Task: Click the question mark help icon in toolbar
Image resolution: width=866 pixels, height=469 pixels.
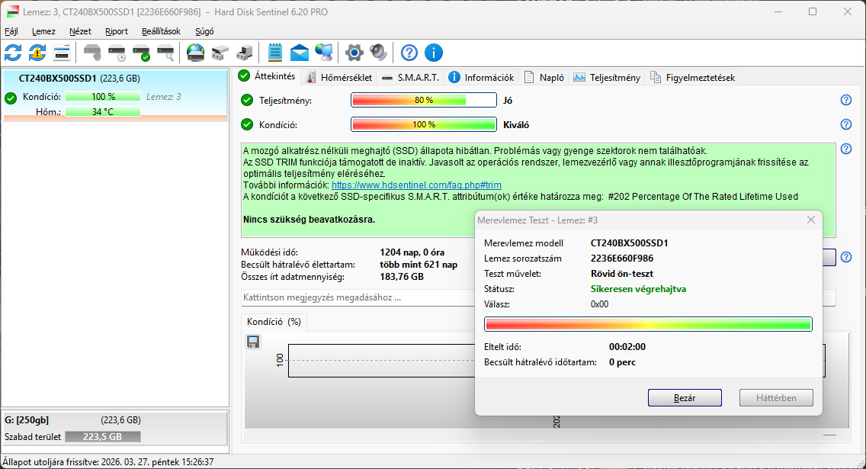Action: [x=409, y=53]
